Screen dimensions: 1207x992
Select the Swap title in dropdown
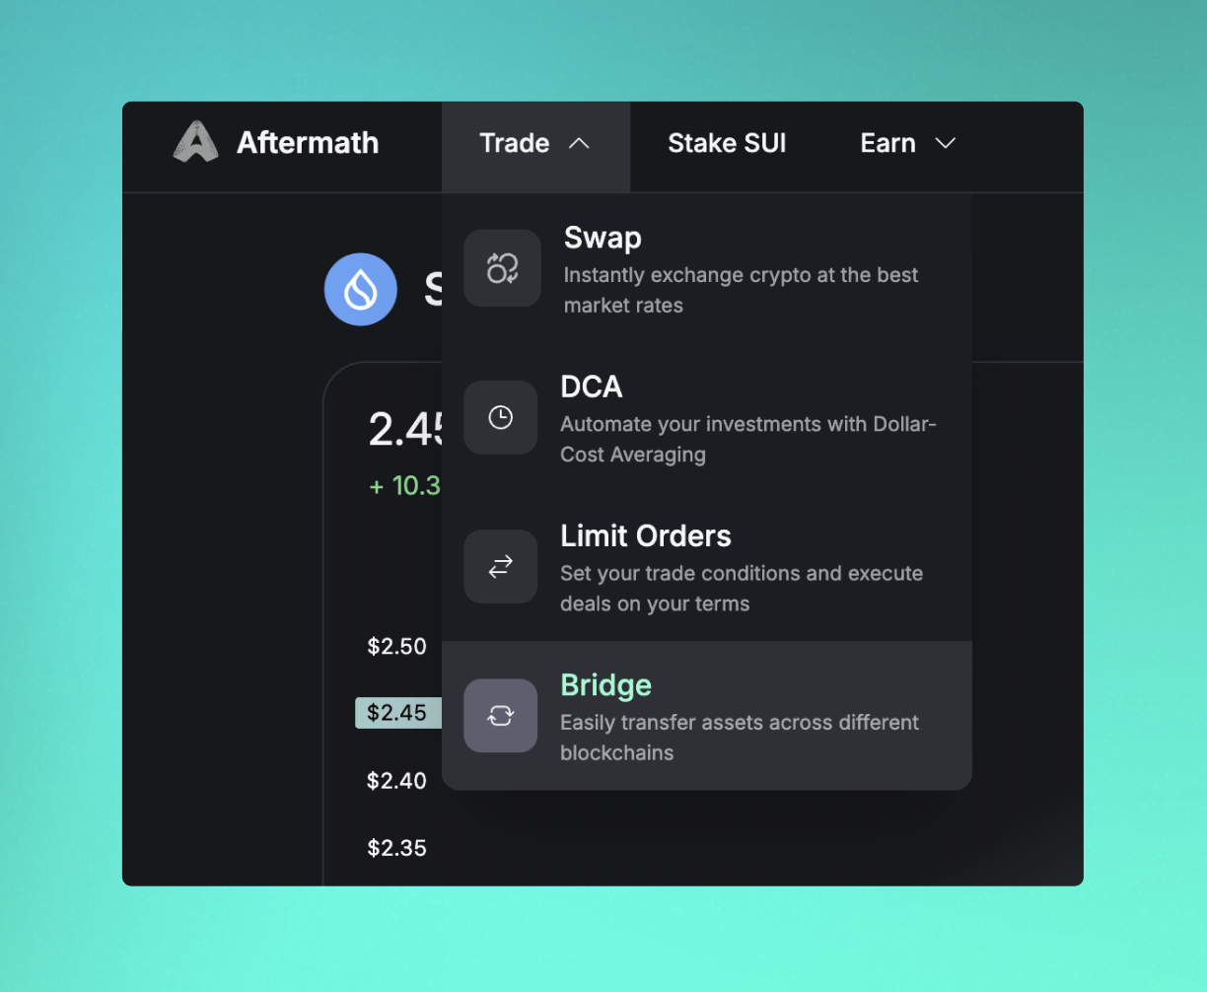tap(603, 238)
